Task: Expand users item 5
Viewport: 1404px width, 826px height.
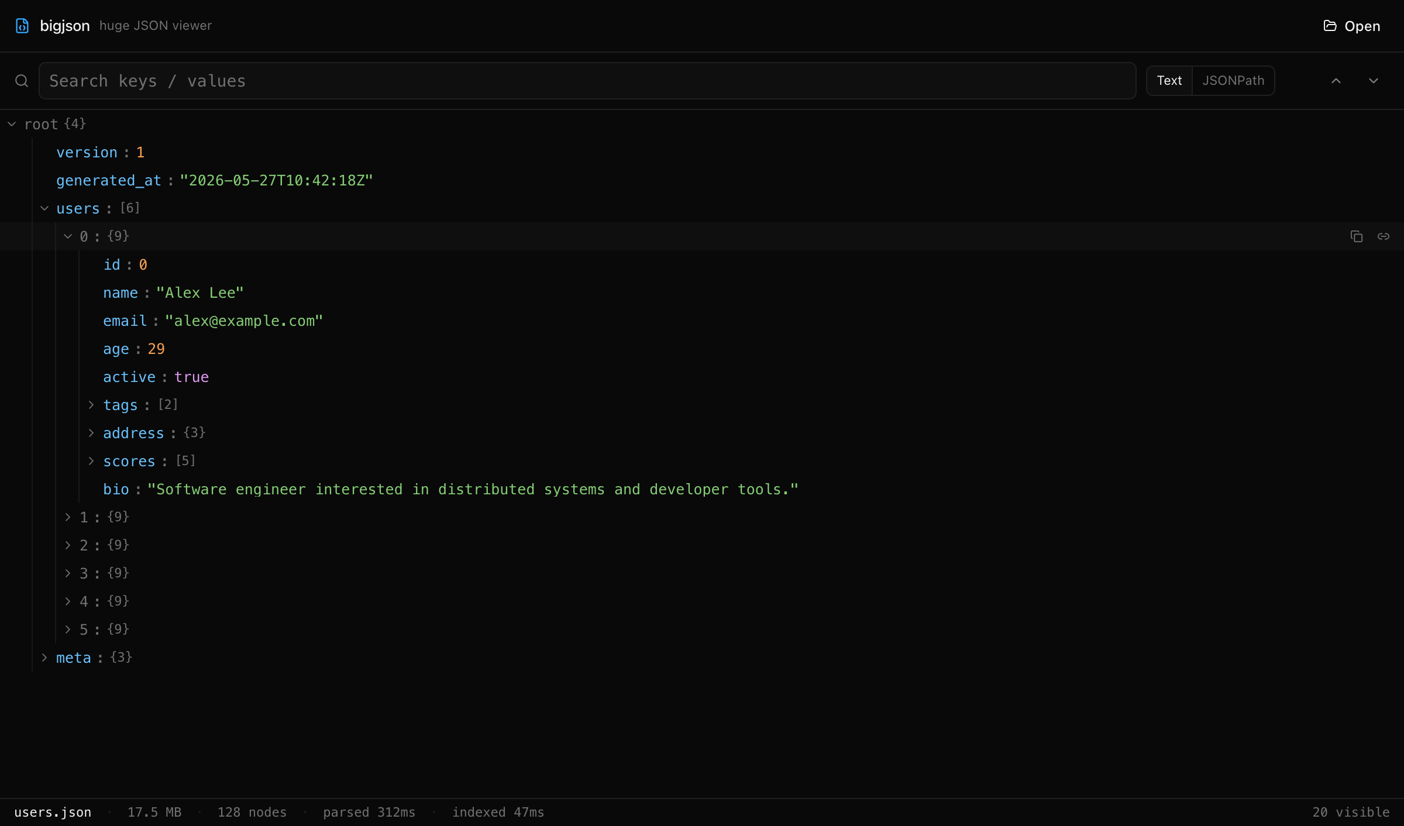Action: pos(68,629)
